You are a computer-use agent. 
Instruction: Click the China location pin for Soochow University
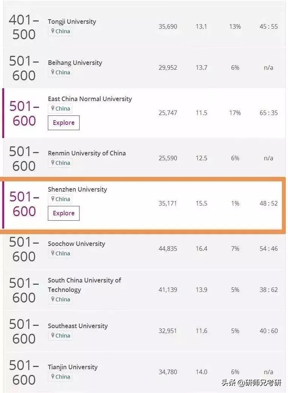point(60,253)
